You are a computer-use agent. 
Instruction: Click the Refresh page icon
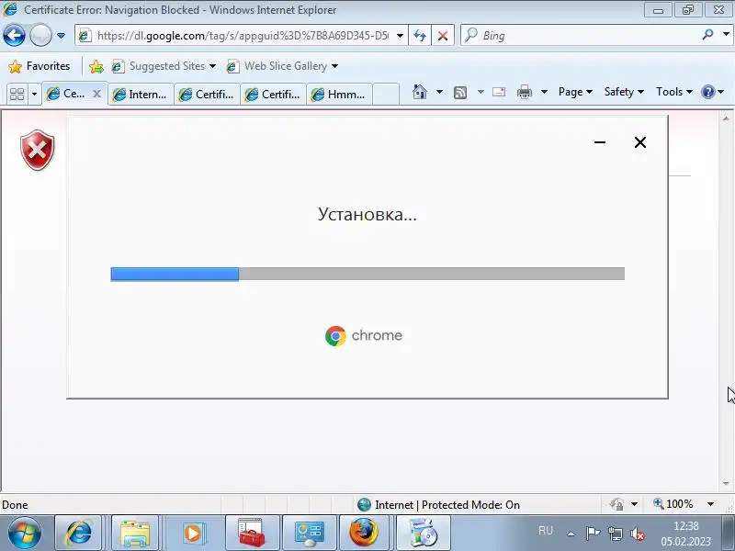tap(420, 36)
